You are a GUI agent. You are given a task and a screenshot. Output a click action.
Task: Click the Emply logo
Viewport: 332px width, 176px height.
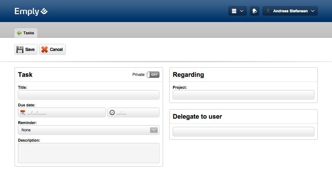pos(31,12)
